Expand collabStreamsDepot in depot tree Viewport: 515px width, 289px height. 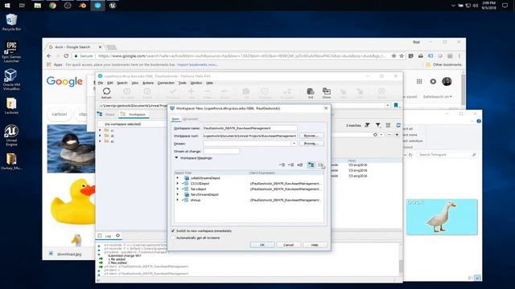pos(178,178)
